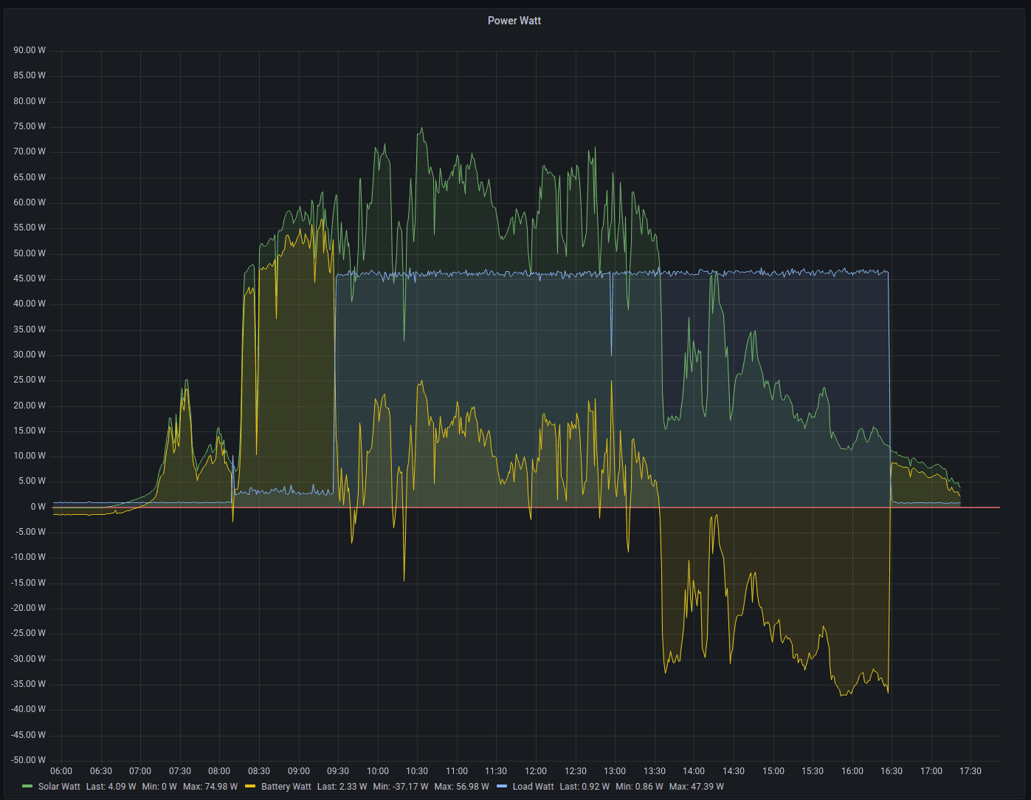Click the '45.00 W' y-axis label

pos(30,278)
